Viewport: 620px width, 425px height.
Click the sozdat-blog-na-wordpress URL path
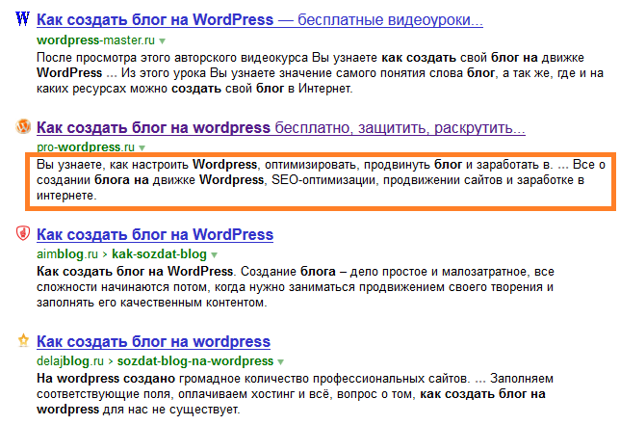click(195, 360)
